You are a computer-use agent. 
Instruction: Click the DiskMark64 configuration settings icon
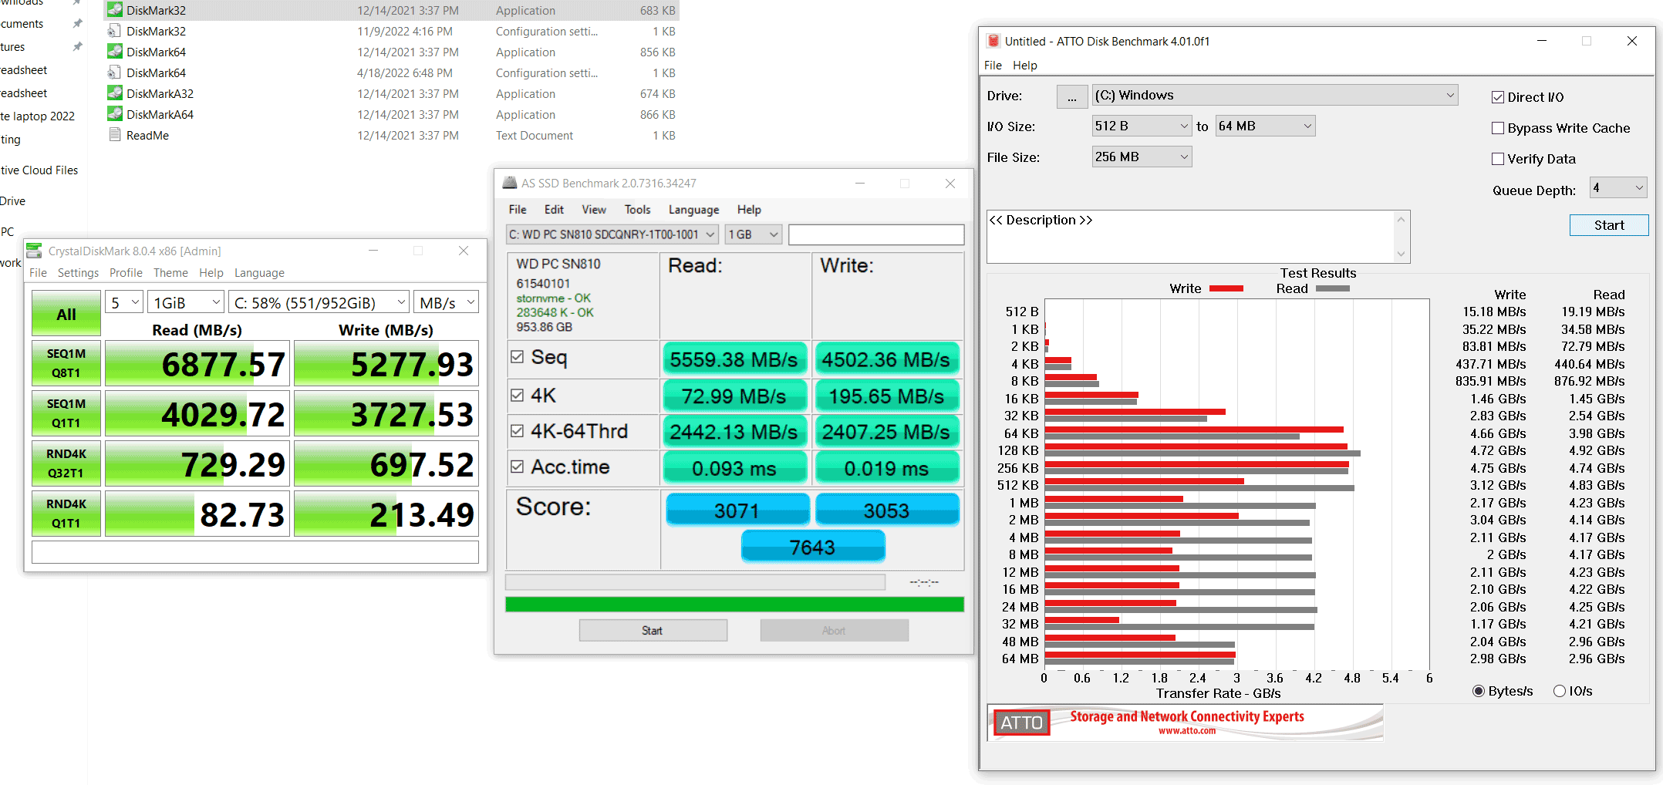[115, 72]
